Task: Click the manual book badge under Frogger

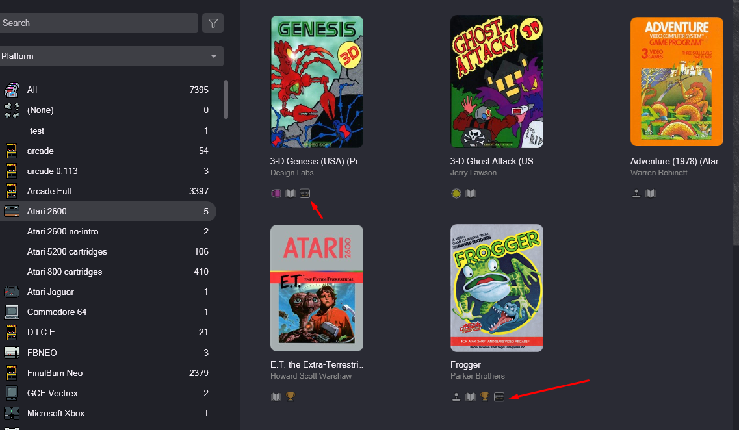Action: pyautogui.click(x=471, y=397)
